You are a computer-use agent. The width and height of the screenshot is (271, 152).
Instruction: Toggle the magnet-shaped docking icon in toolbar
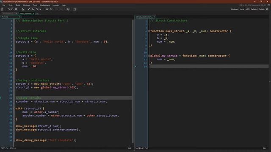[x=68, y=9]
